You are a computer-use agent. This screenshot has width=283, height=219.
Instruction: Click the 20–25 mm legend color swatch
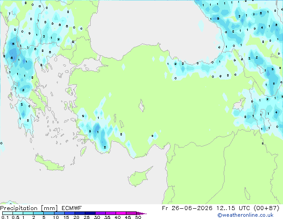[x=79, y=213]
